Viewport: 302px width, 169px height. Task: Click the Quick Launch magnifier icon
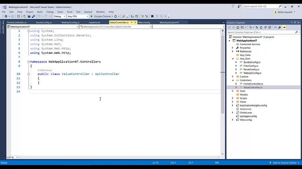tap(280, 6)
